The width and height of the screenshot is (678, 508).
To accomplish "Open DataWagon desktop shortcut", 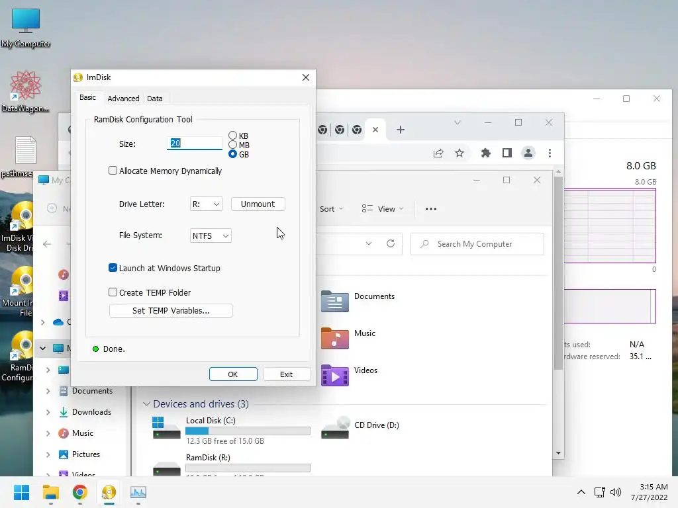I will tap(26, 91).
